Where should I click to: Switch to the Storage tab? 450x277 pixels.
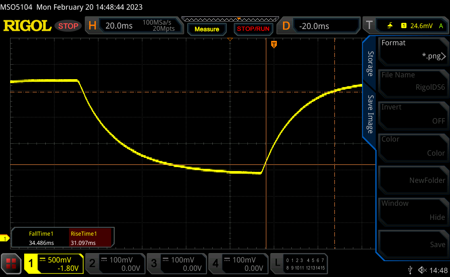coord(370,64)
